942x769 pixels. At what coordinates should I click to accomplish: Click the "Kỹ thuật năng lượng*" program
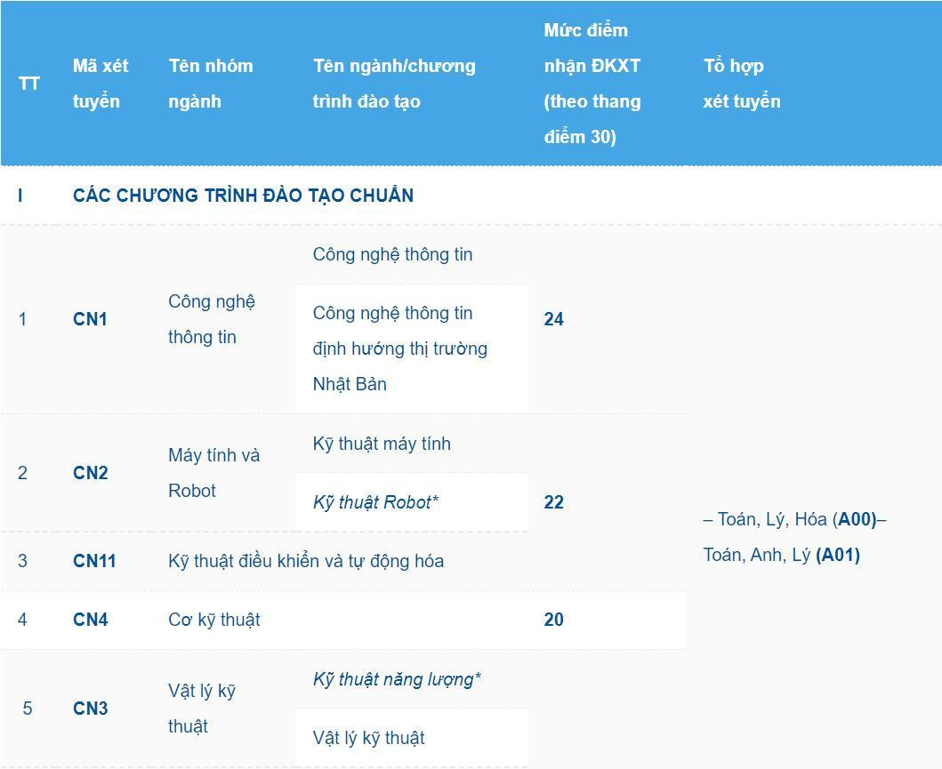(x=397, y=679)
